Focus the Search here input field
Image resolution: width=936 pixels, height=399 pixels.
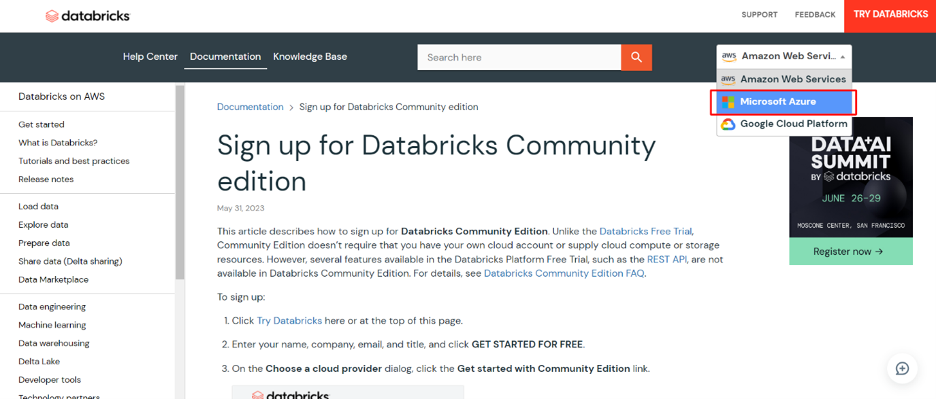point(519,57)
